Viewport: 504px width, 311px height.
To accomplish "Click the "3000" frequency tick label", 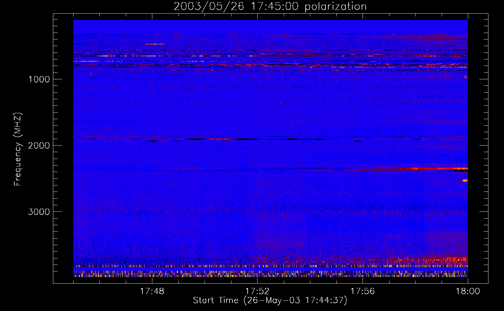I will 39,212.
